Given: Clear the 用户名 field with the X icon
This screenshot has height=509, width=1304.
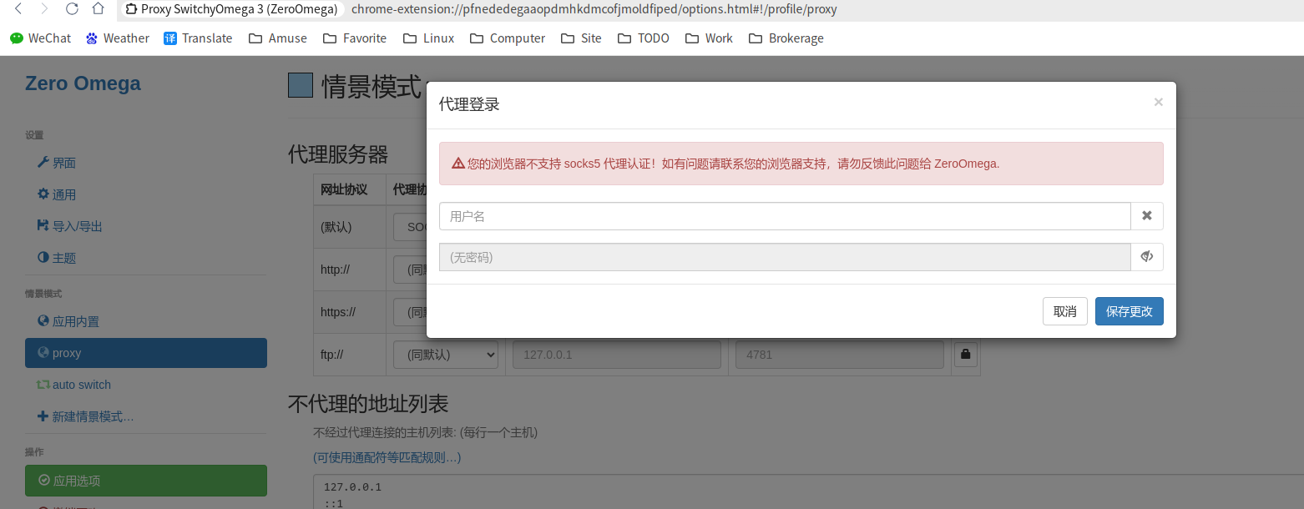Looking at the screenshot, I should coord(1147,216).
